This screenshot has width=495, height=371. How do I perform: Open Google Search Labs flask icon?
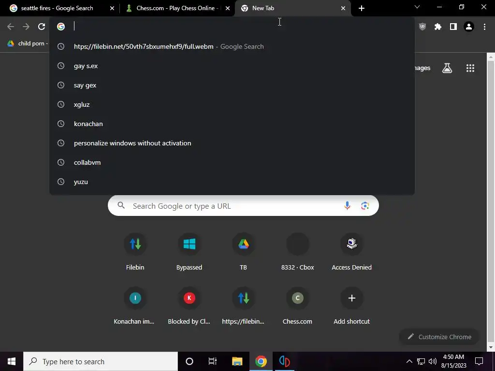click(447, 68)
